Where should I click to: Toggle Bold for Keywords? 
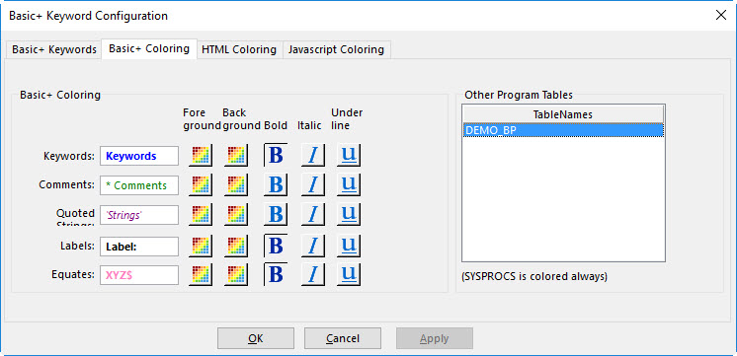pos(276,155)
